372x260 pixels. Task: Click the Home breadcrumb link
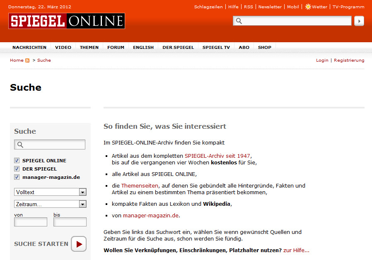17,60
